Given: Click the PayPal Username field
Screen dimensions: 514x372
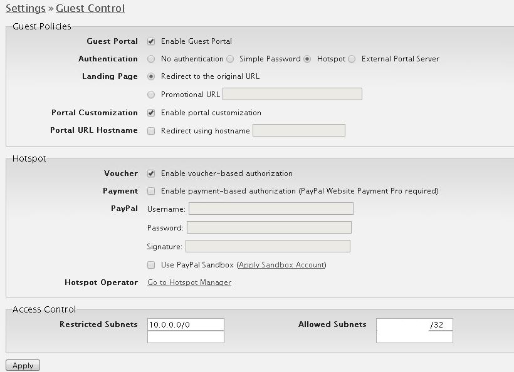Looking at the screenshot, I should pyautogui.click(x=271, y=209).
